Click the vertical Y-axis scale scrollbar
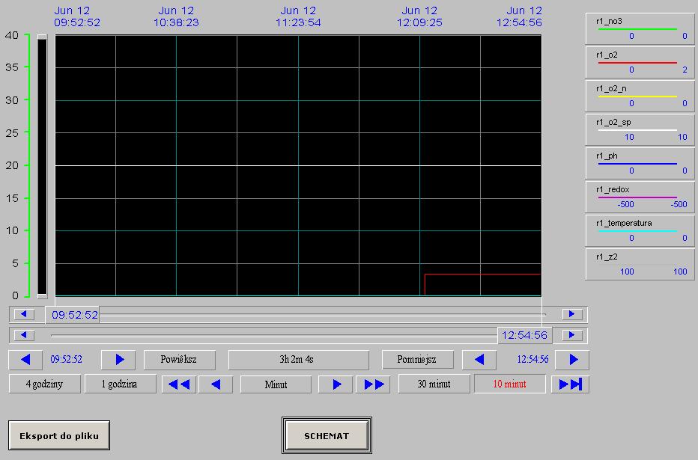Viewport: 698px width, 460px height. click(42, 166)
